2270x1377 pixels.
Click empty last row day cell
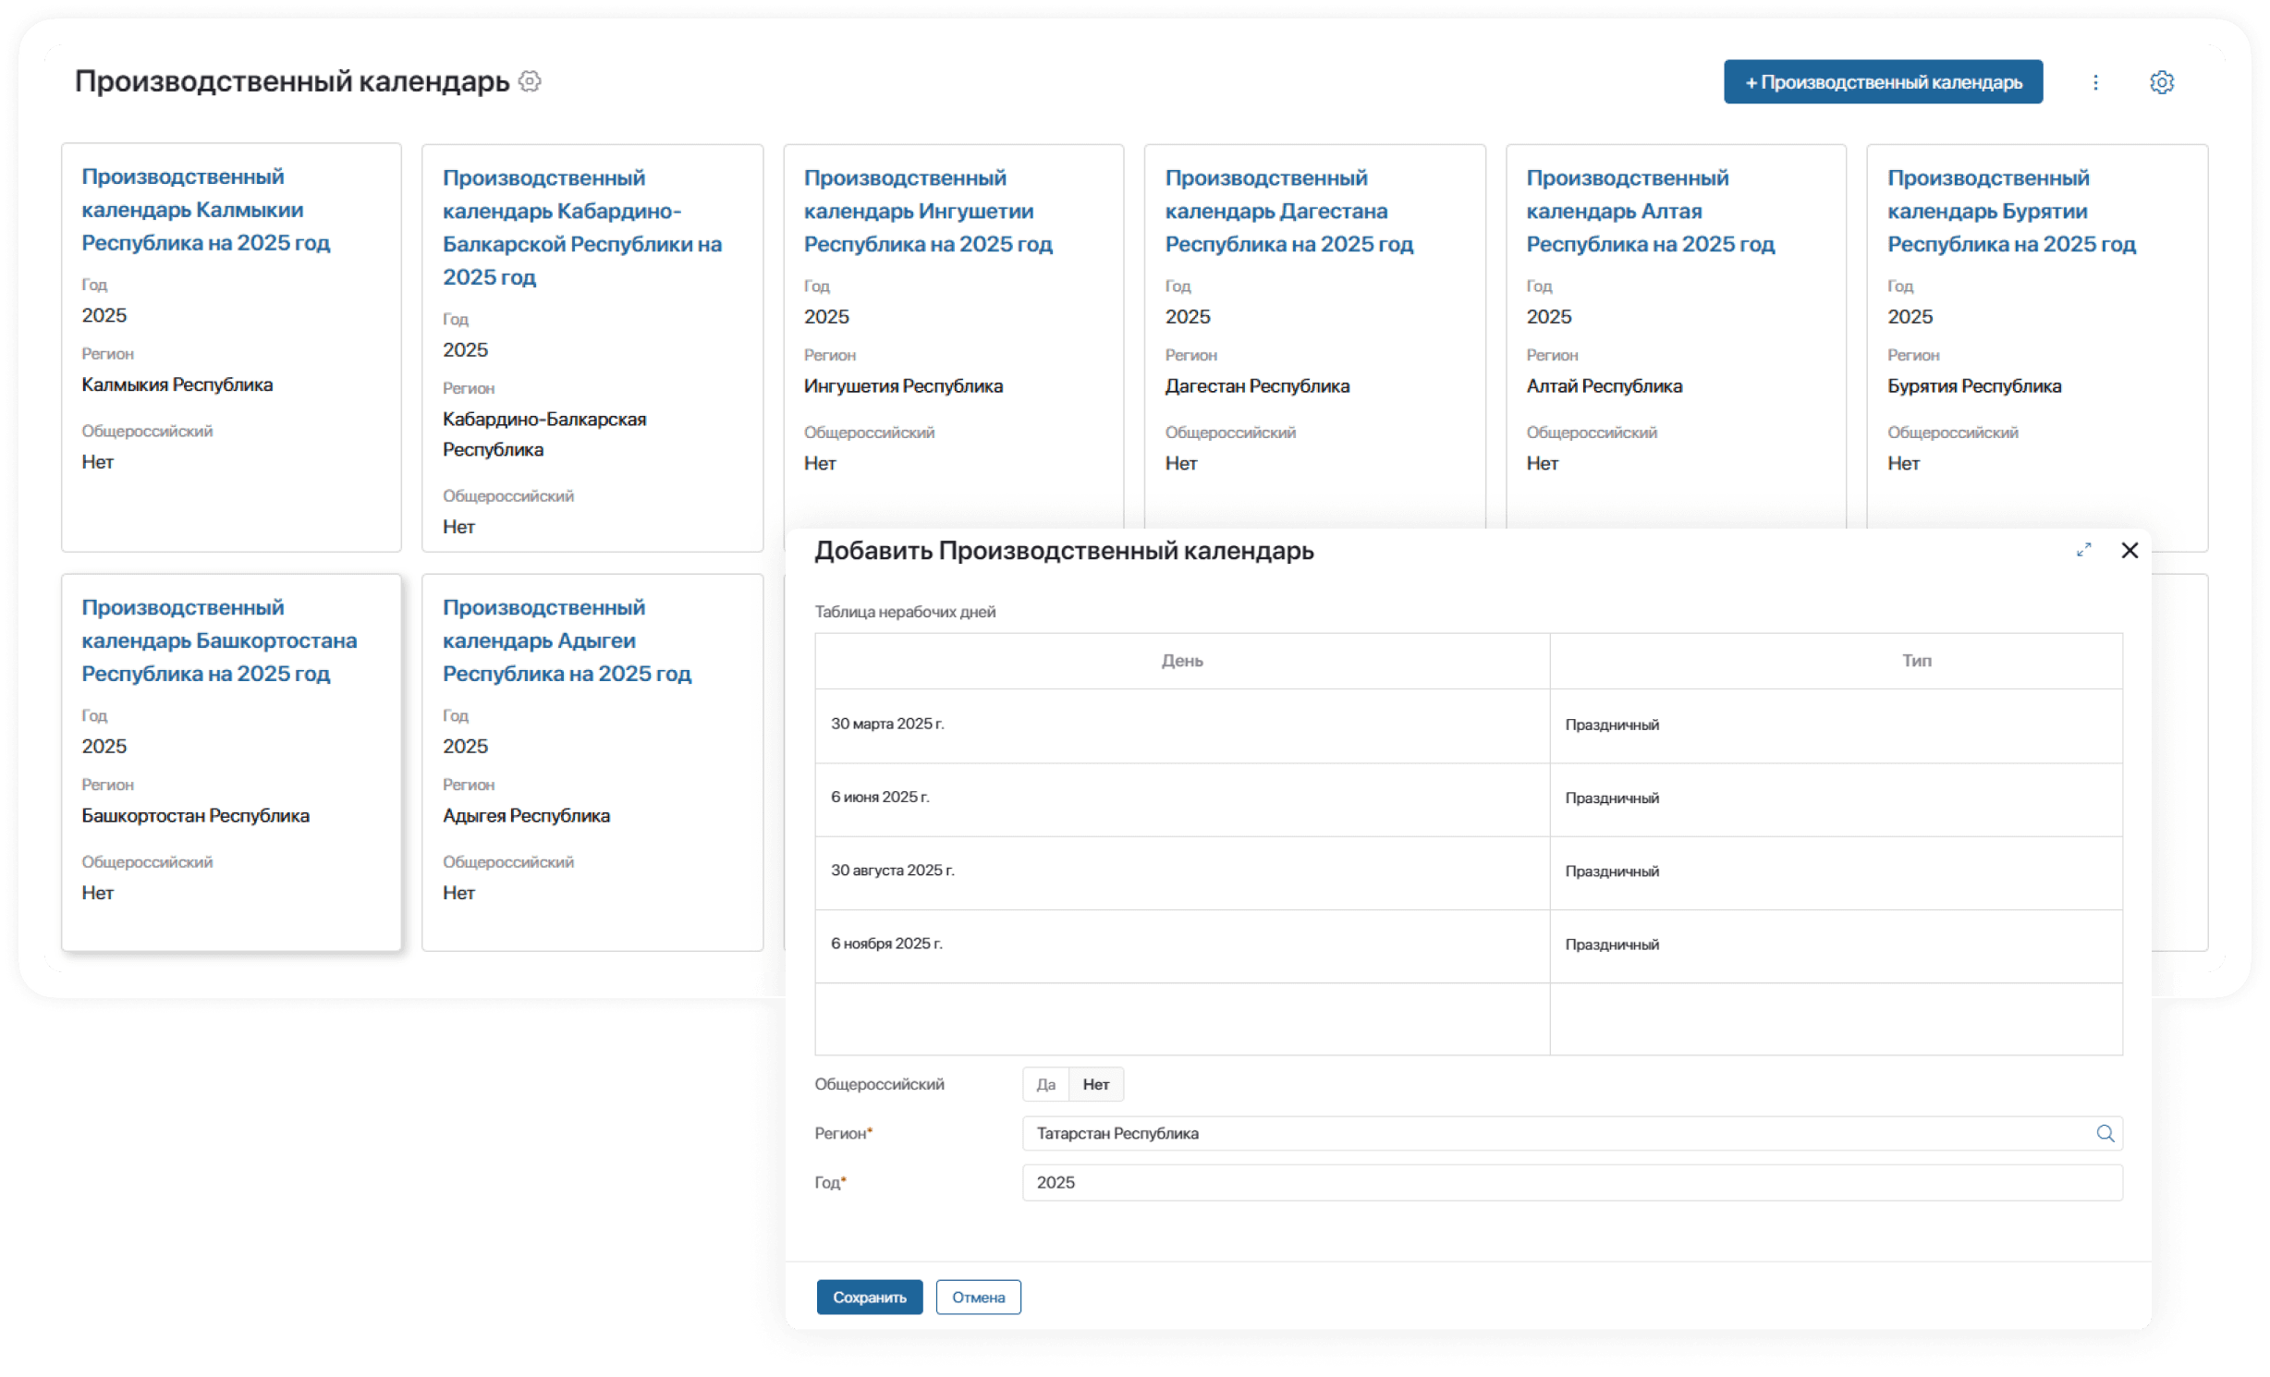(1181, 1018)
